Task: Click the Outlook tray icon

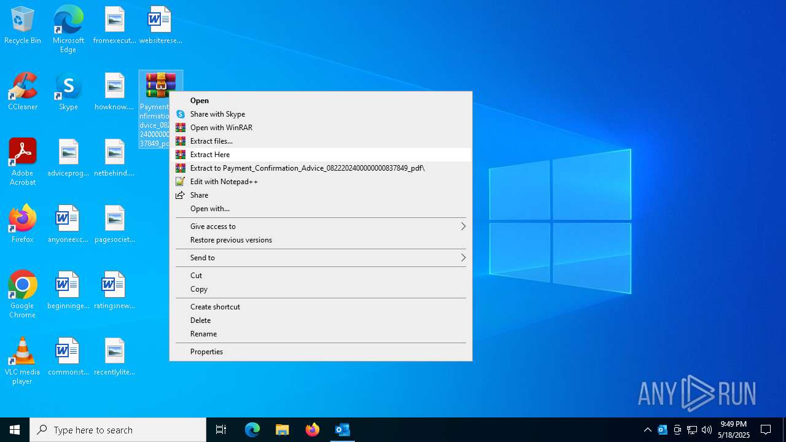Action: coord(663,430)
